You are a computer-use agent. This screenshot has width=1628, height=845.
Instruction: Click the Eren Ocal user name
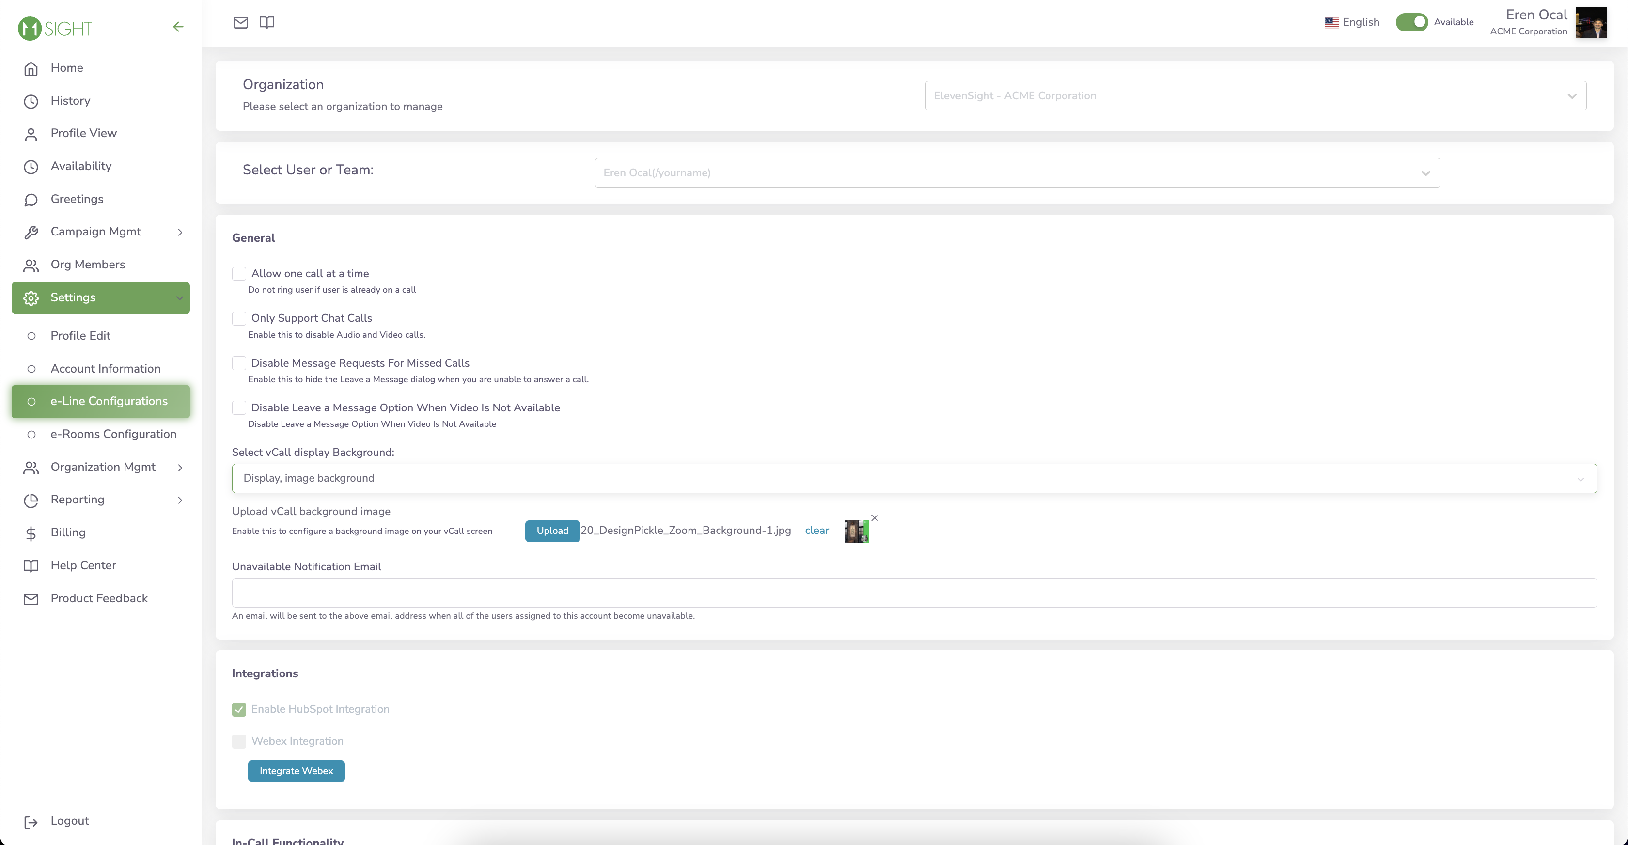click(x=1536, y=15)
